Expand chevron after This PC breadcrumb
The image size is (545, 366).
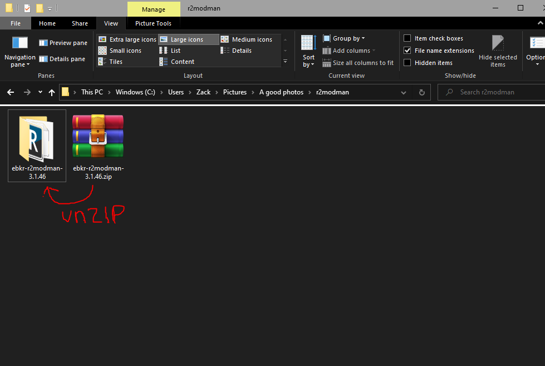pyautogui.click(x=109, y=92)
